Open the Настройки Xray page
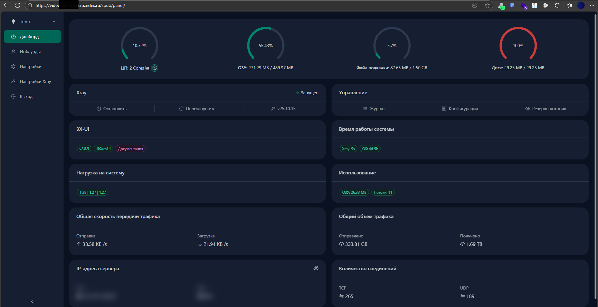The width and height of the screenshot is (598, 307). click(35, 81)
